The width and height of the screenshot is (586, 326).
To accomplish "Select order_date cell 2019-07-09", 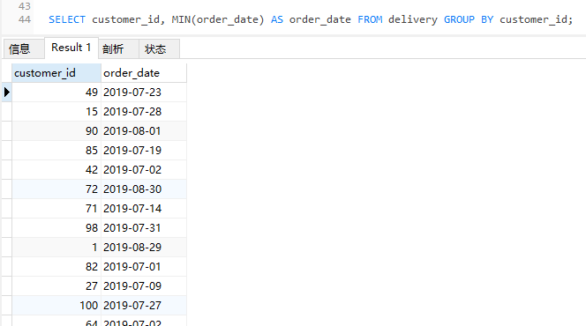I will click(x=144, y=286).
